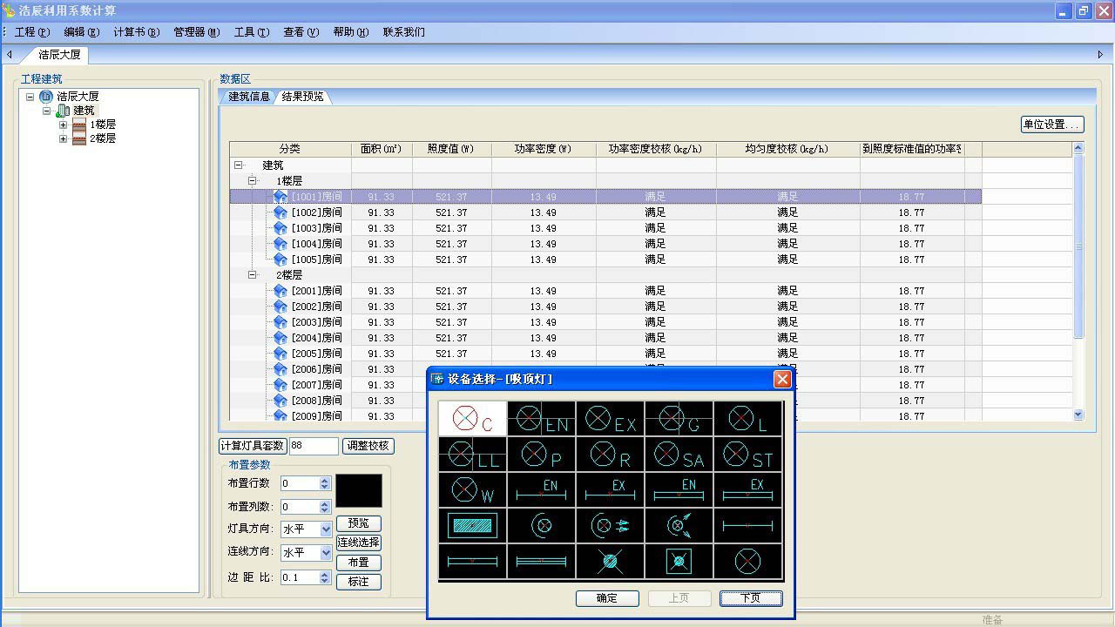Select the 洁辰大厦 document tab
The width and height of the screenshot is (1115, 627).
[59, 55]
